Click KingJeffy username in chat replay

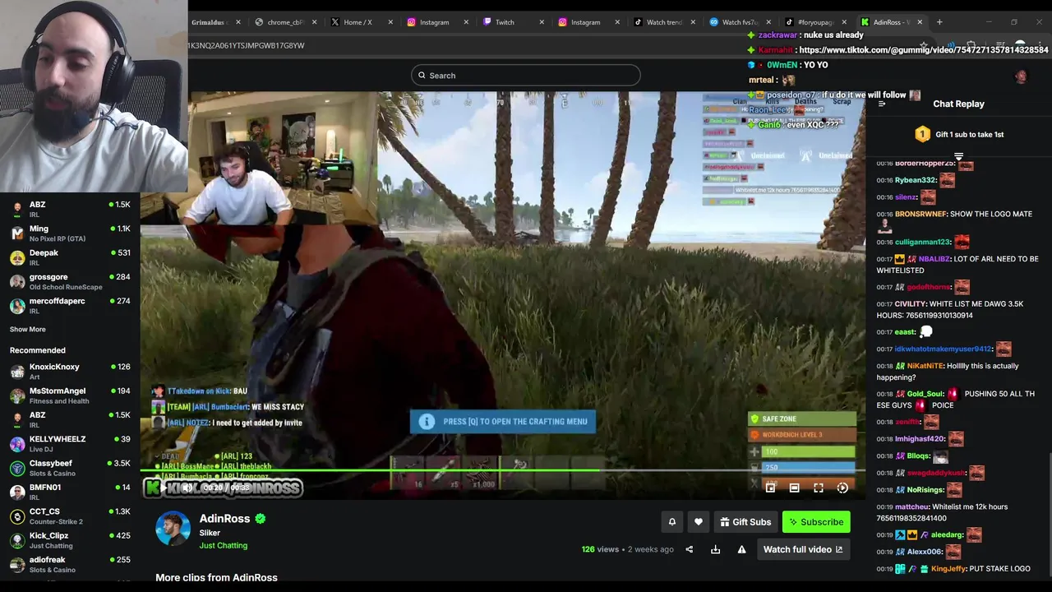[948, 569]
